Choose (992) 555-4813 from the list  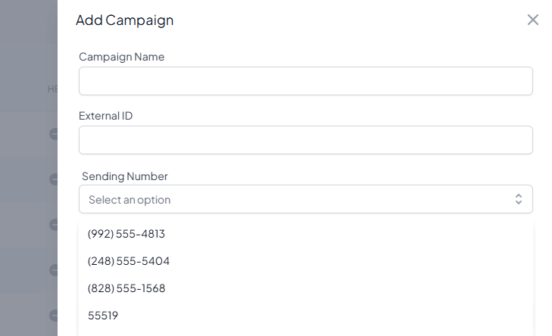126,234
